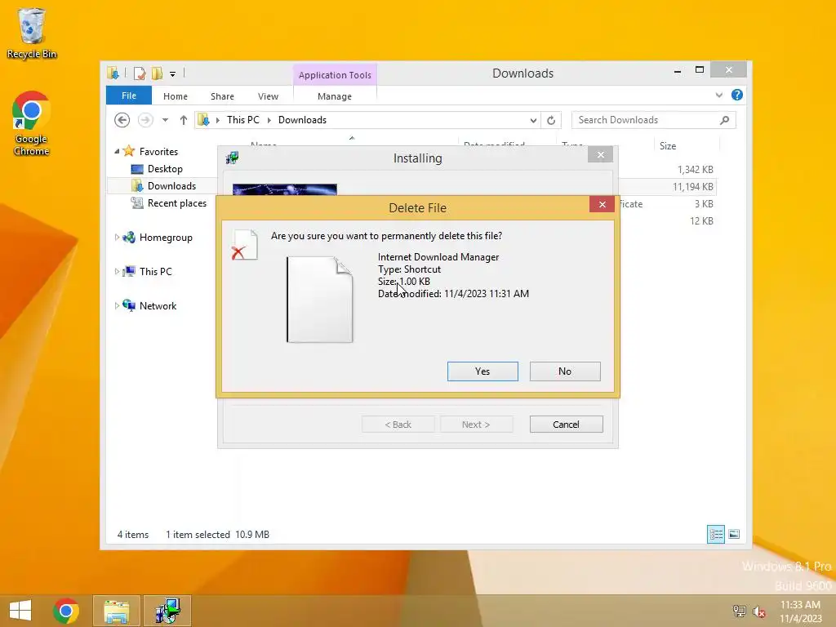
Task: Open the Recycle Bin desktop icon
Action: (32, 33)
